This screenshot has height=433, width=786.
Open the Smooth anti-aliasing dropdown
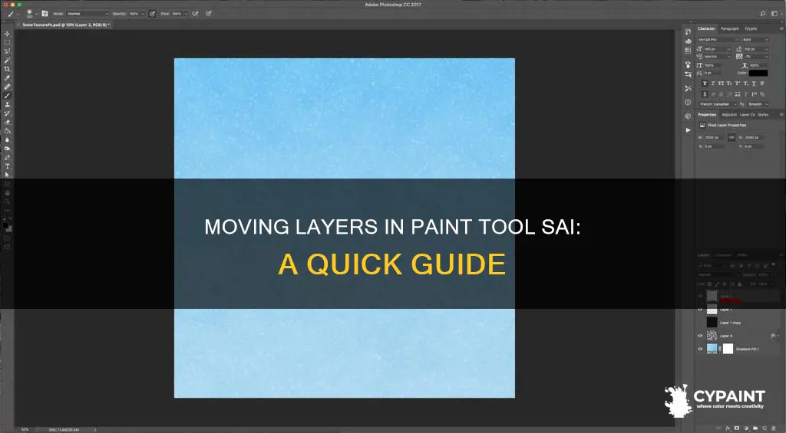point(758,104)
